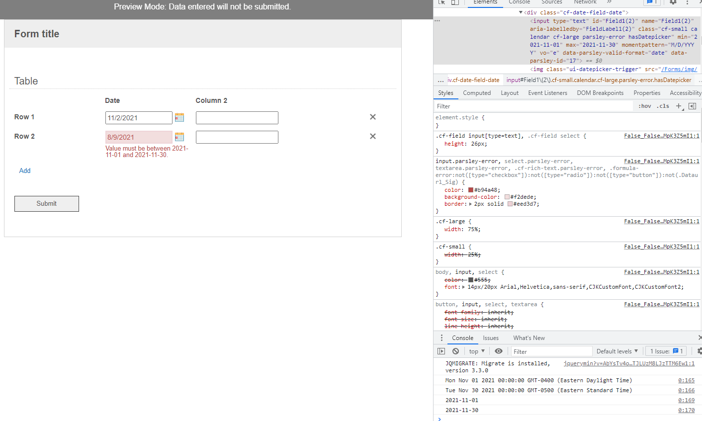The height and width of the screenshot is (421, 702).
Task: Open the top JavaScript context dropdown
Action: pos(476,351)
